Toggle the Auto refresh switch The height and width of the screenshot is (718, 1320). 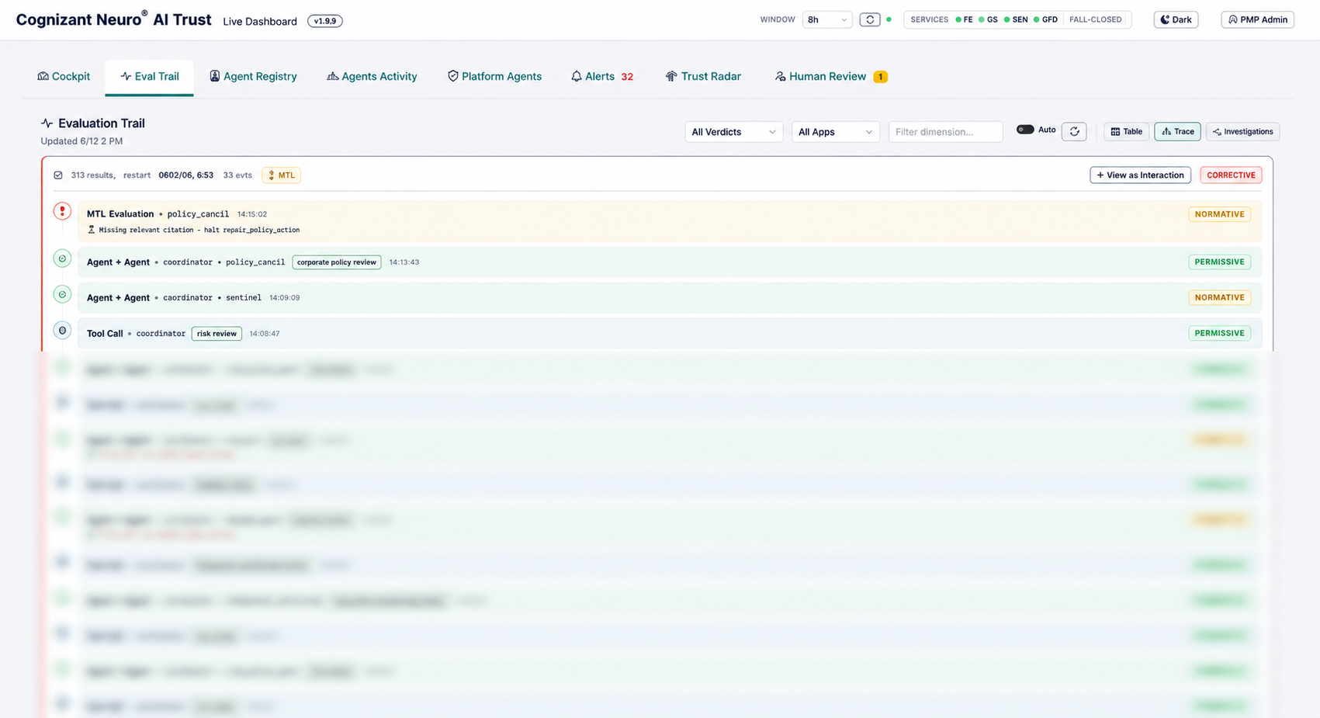pos(1025,130)
